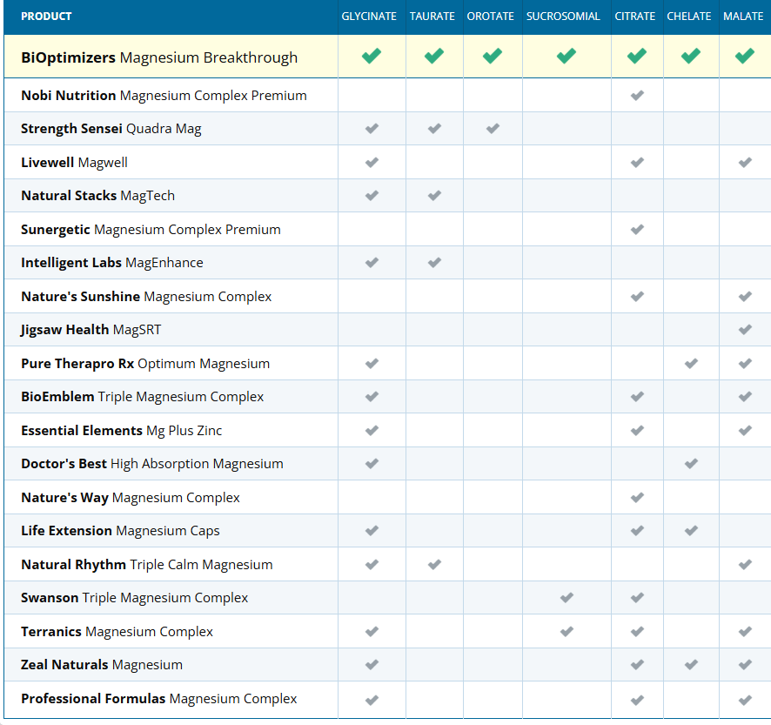Click the Terranics Sucrosomial checkmark
This screenshot has height=725, width=771.
567,631
